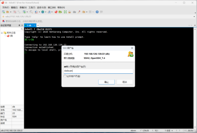Click the lock icon in the toolbar

(x=70, y=12)
